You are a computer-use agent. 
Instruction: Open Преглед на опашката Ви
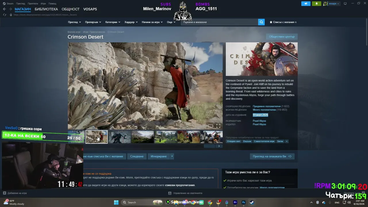pyautogui.click(x=272, y=156)
